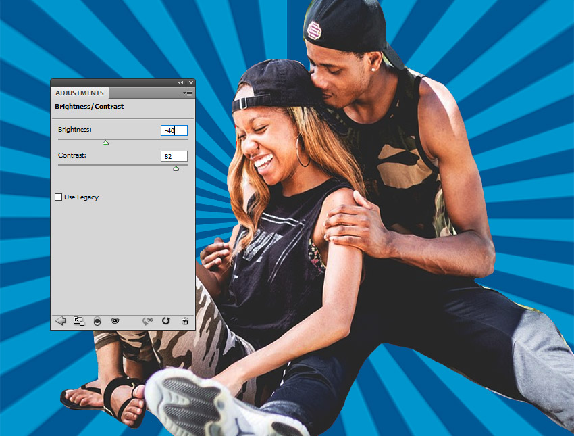Click the Brightness value input field
574x436 pixels.
pyautogui.click(x=174, y=130)
